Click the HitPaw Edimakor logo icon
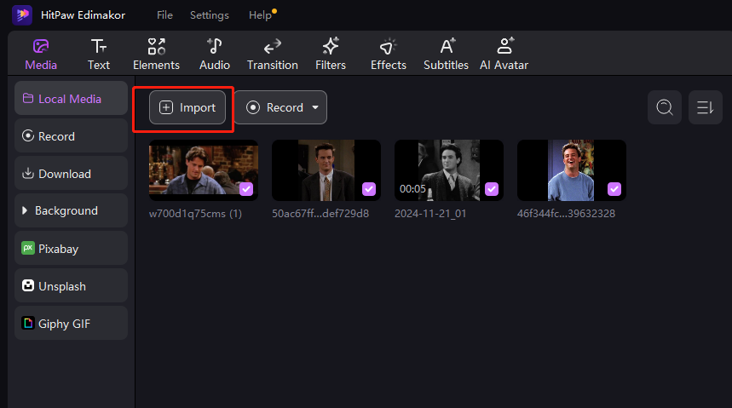The width and height of the screenshot is (732, 408). click(21, 15)
